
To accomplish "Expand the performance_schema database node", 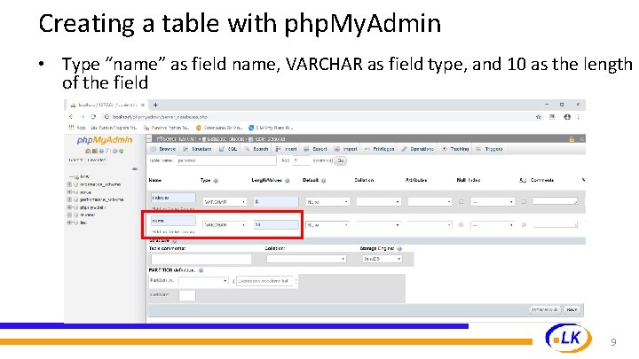I will point(69,199).
